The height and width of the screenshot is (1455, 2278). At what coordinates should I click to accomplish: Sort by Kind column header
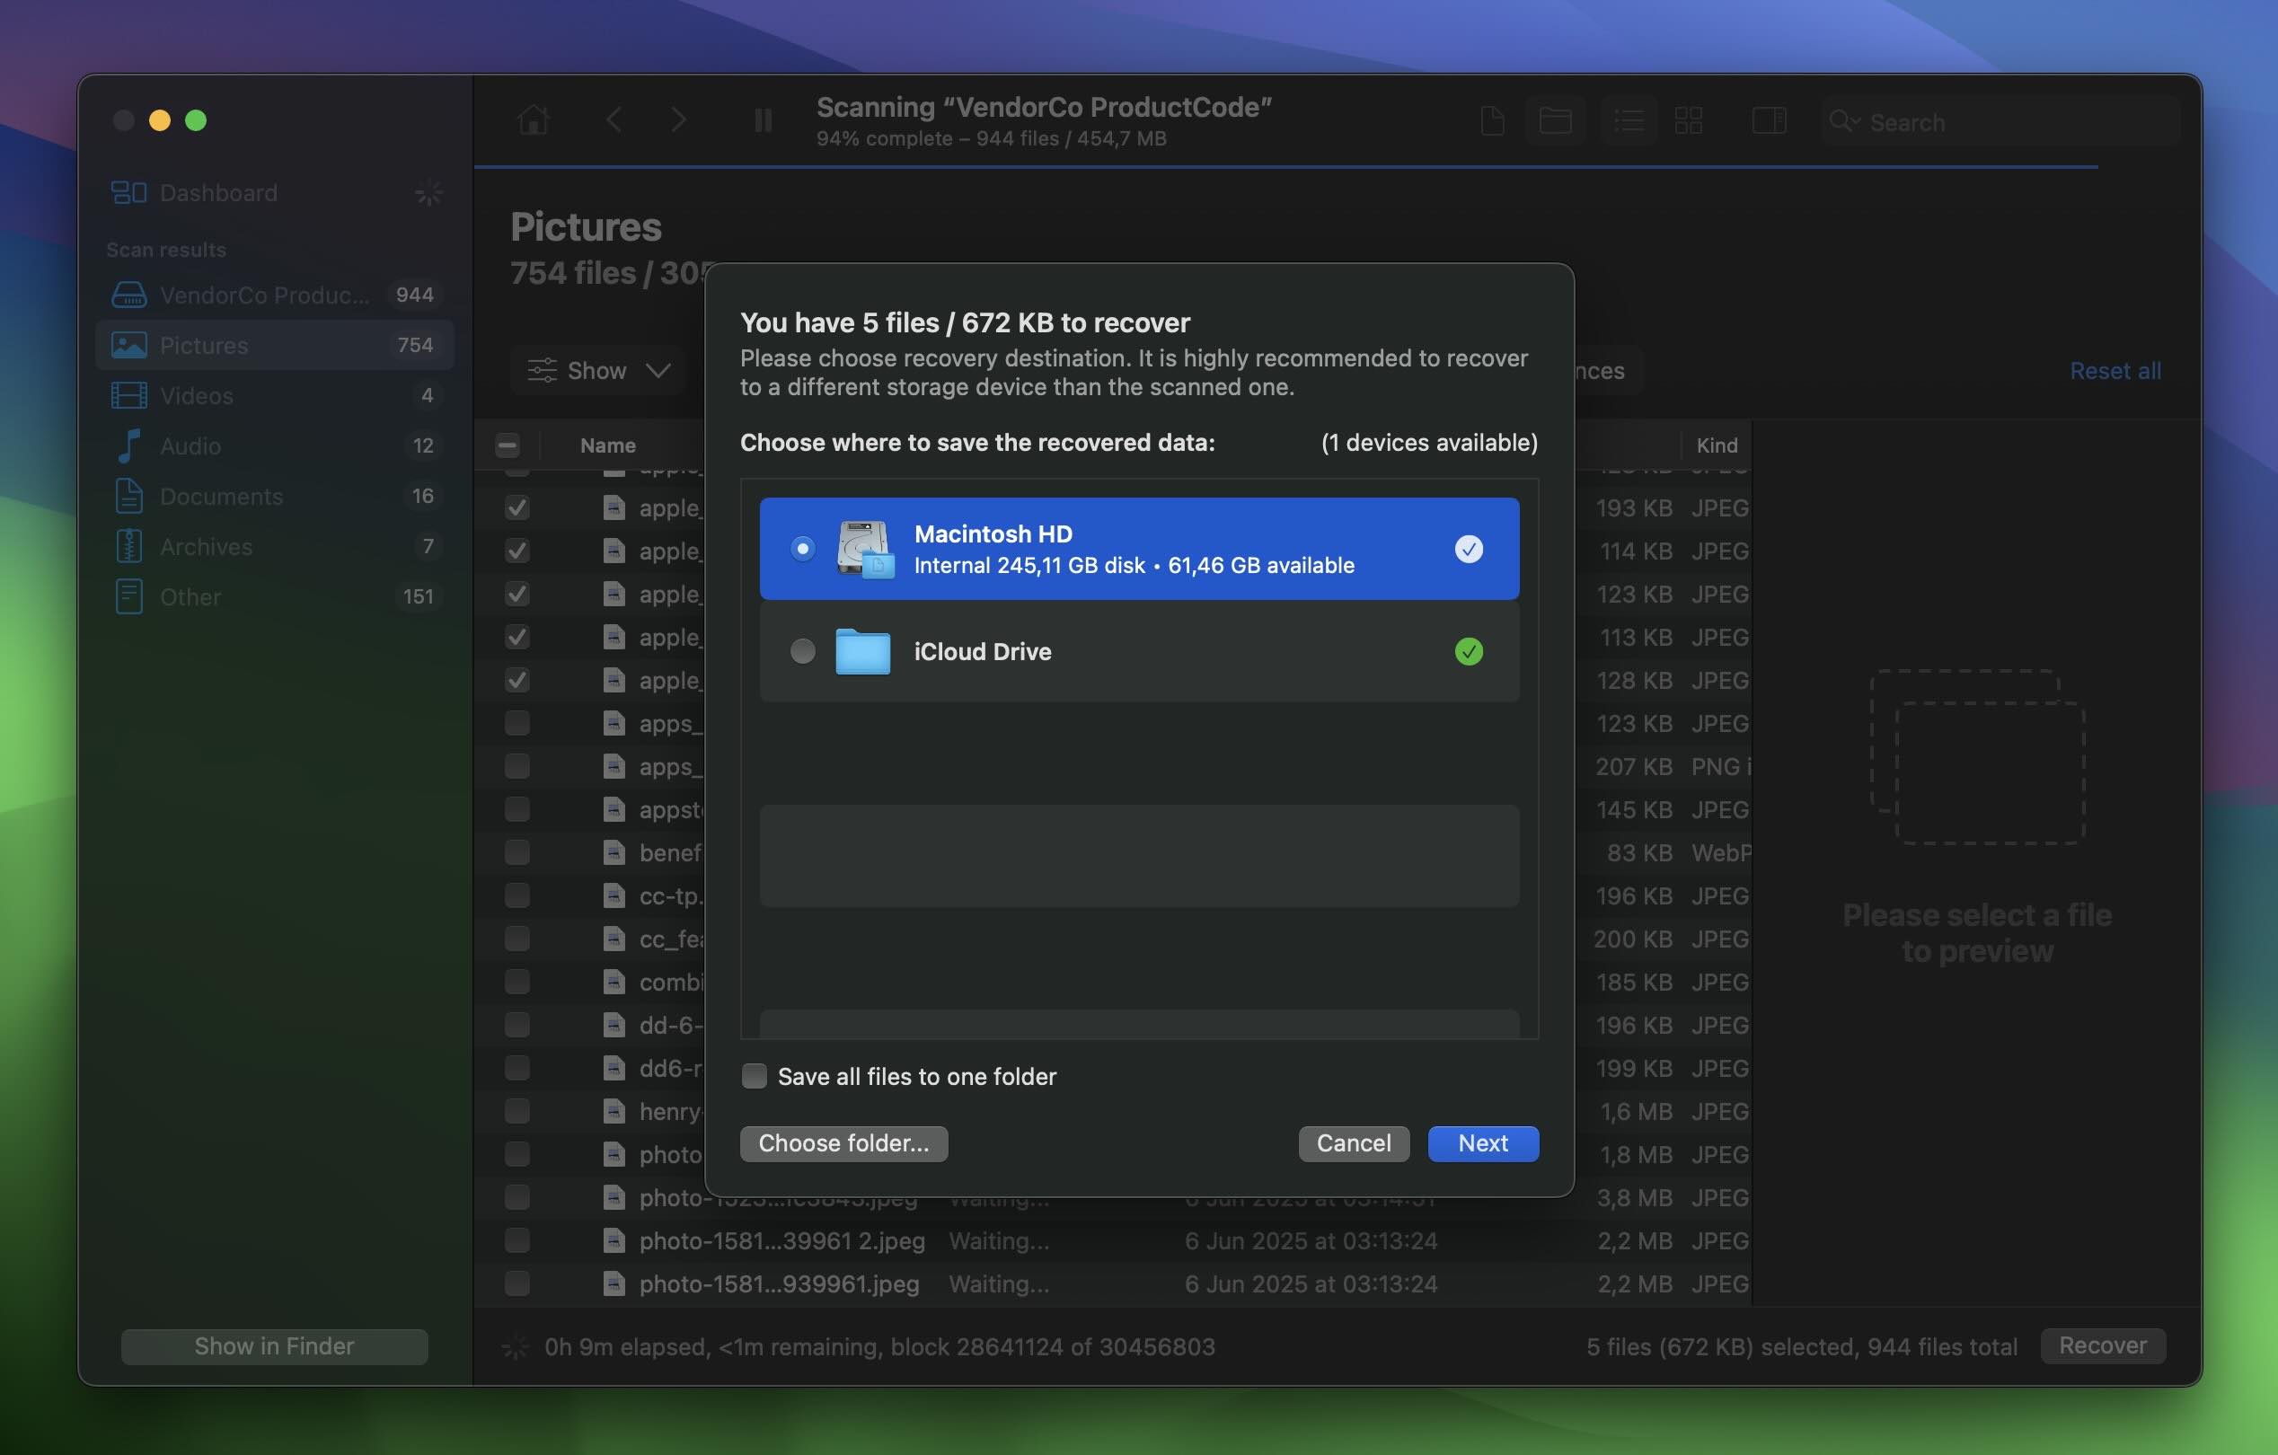pos(1716,445)
